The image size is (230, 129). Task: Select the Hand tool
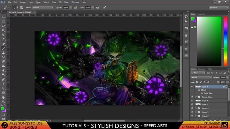[x=3, y=97]
